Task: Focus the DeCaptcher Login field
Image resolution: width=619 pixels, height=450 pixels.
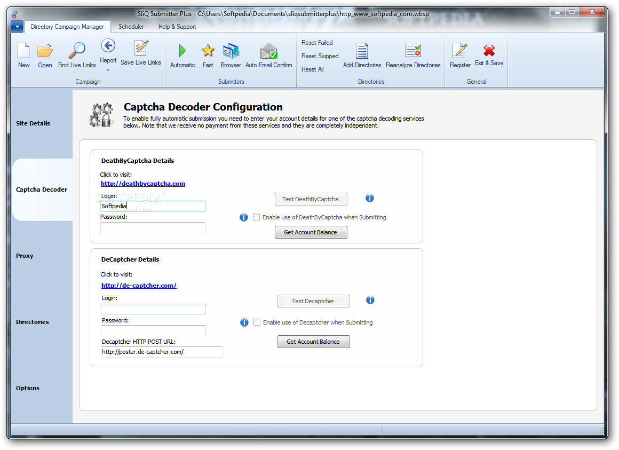Action: pos(154,309)
